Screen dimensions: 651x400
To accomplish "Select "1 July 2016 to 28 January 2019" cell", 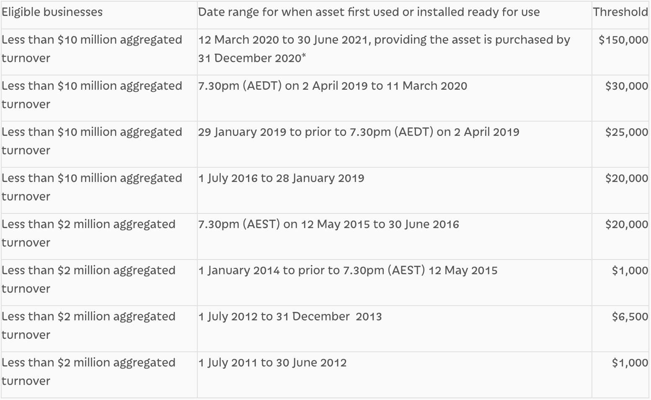I will point(281,179).
